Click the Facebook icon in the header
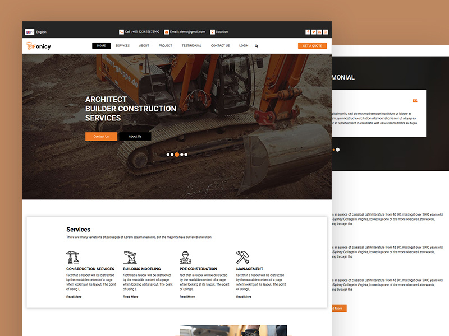Image resolution: width=449 pixels, height=336 pixels. tap(308, 32)
